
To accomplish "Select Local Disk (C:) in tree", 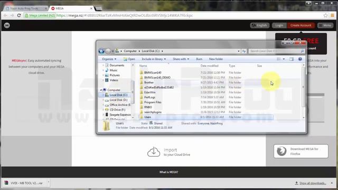I will 118,95.
